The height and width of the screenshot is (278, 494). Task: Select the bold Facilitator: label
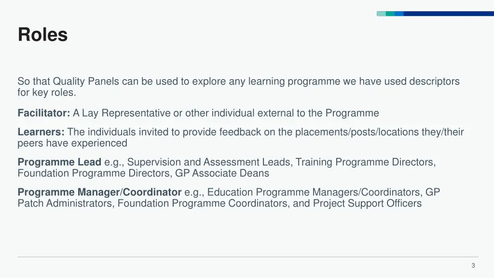pyautogui.click(x=44, y=113)
